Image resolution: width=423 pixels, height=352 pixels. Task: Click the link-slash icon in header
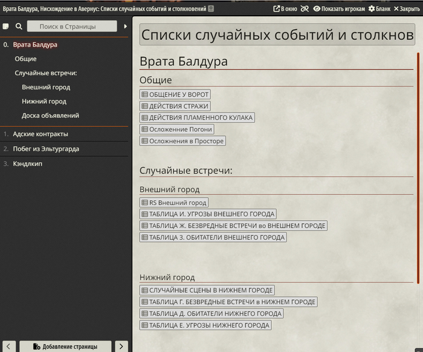305,9
